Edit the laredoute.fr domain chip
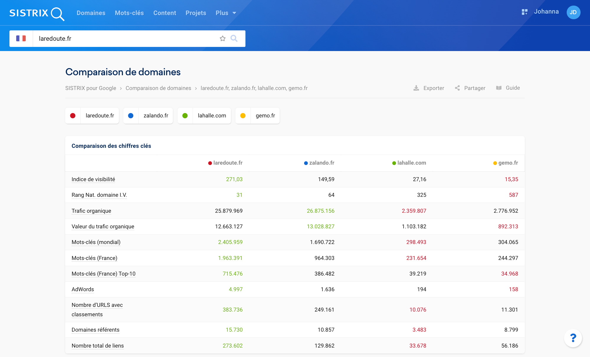The width and height of the screenshot is (590, 357). [x=100, y=116]
